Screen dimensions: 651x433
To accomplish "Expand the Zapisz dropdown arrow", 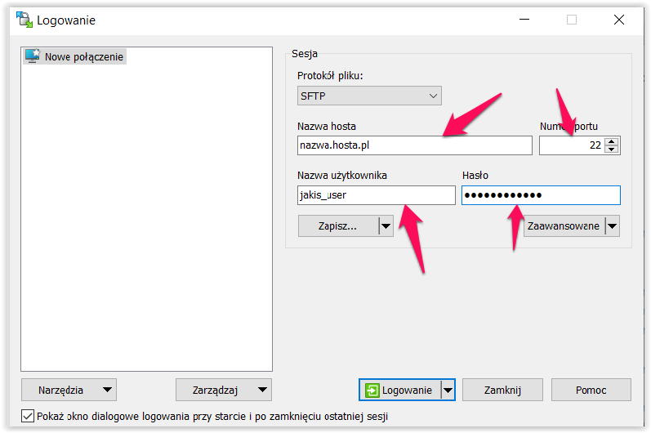I will point(386,226).
